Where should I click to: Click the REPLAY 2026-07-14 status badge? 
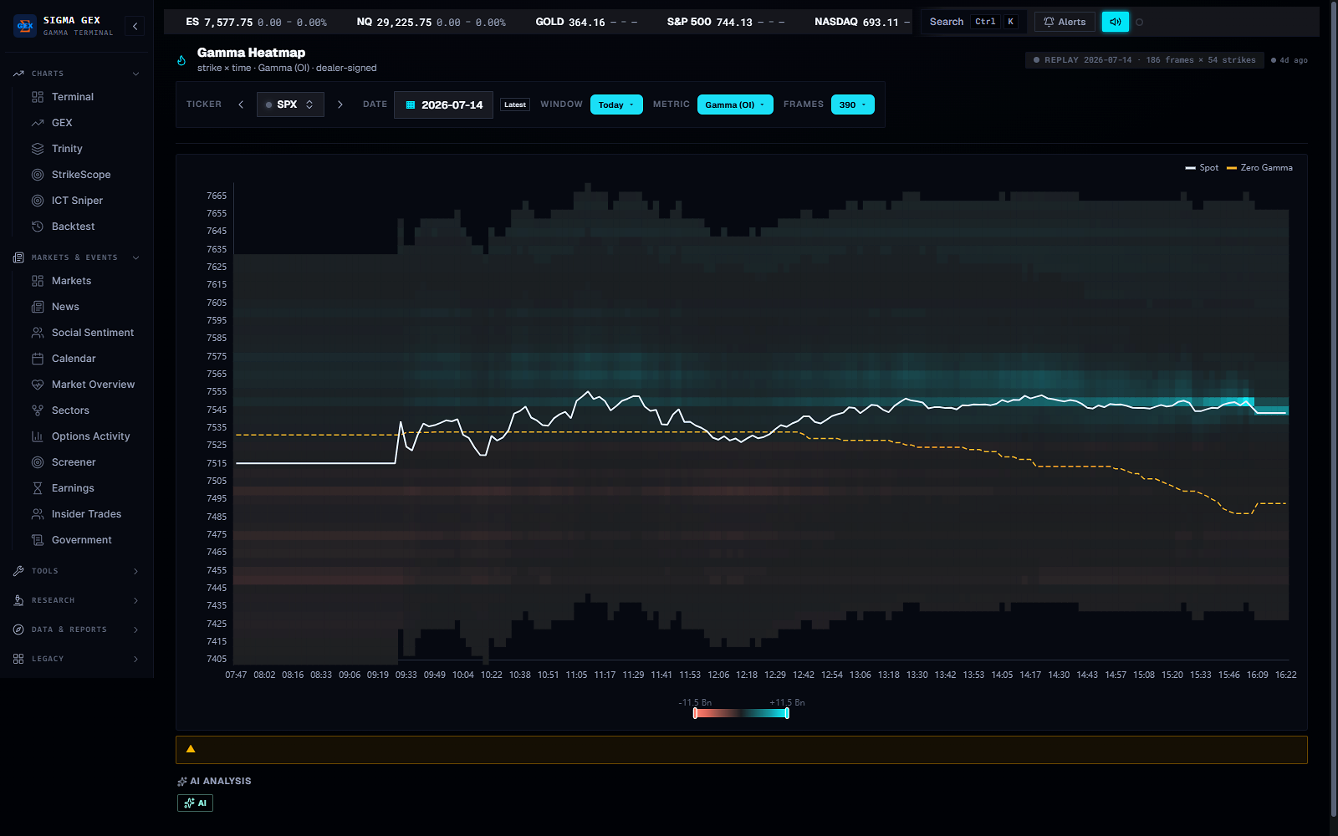click(x=1144, y=60)
